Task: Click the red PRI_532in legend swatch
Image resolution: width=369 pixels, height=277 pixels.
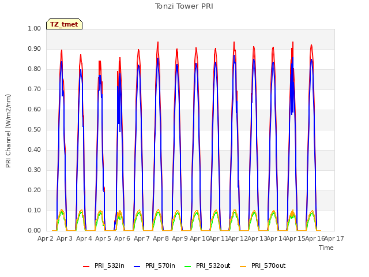Action: click(86, 267)
